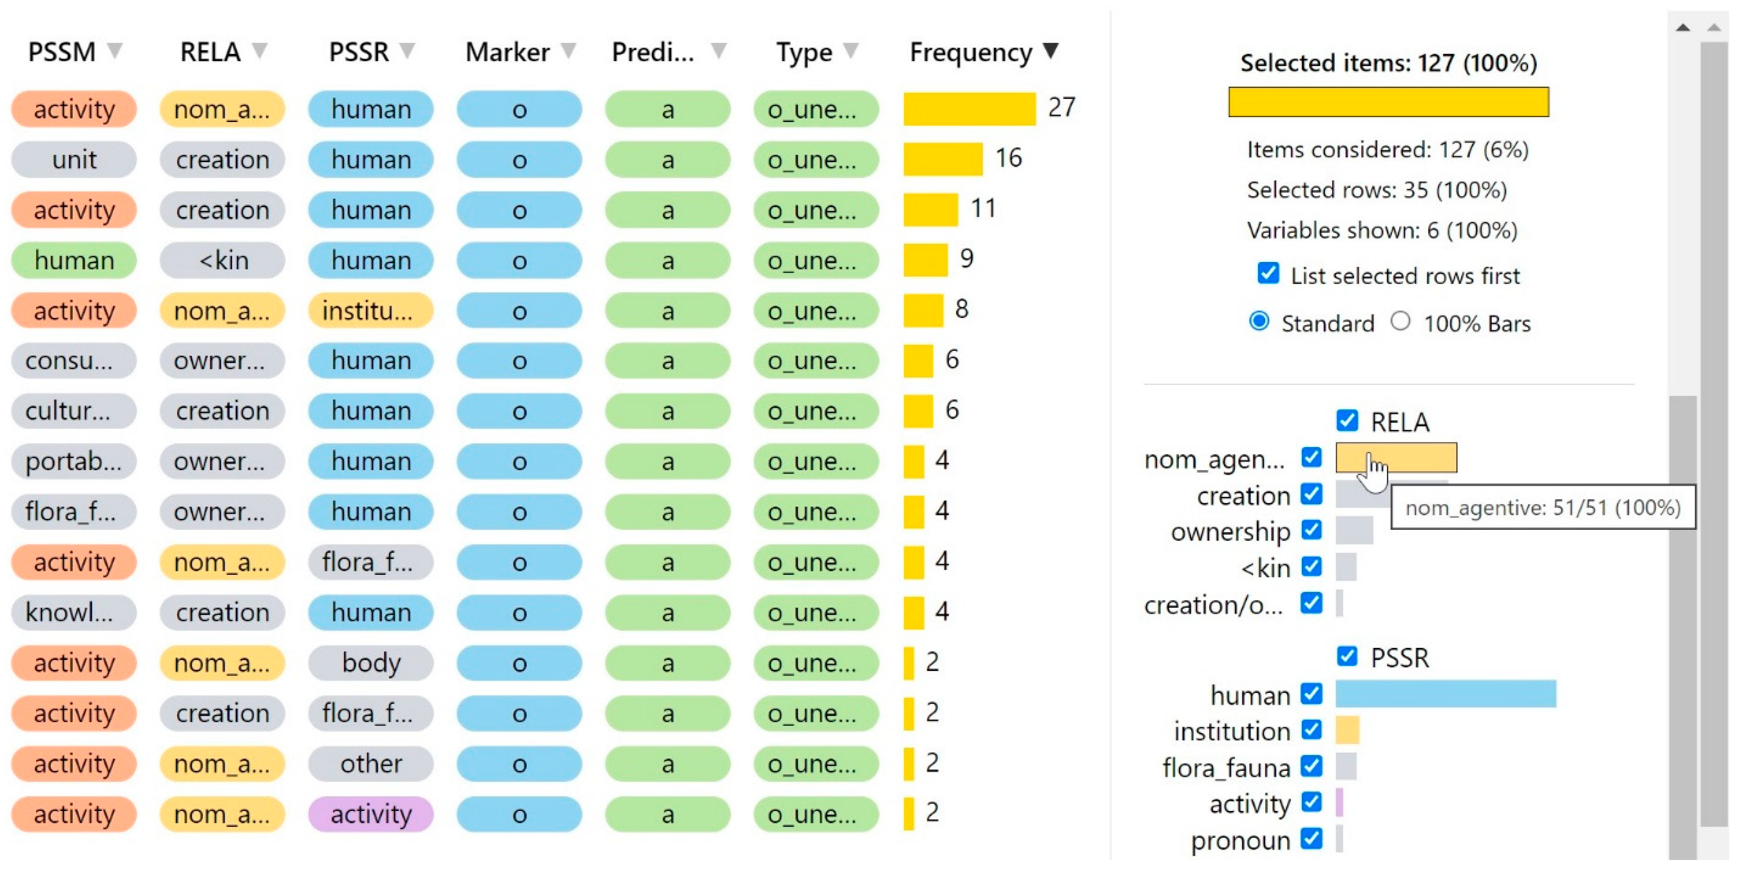Select the Standard radio option
This screenshot has height=872, width=1738.
[x=1259, y=321]
